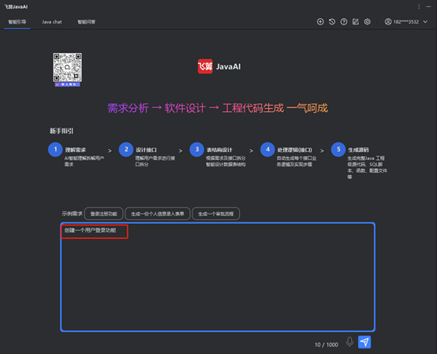Screen dimensions: 437x354
Task: Open the settings gear icon
Action: tap(368, 22)
